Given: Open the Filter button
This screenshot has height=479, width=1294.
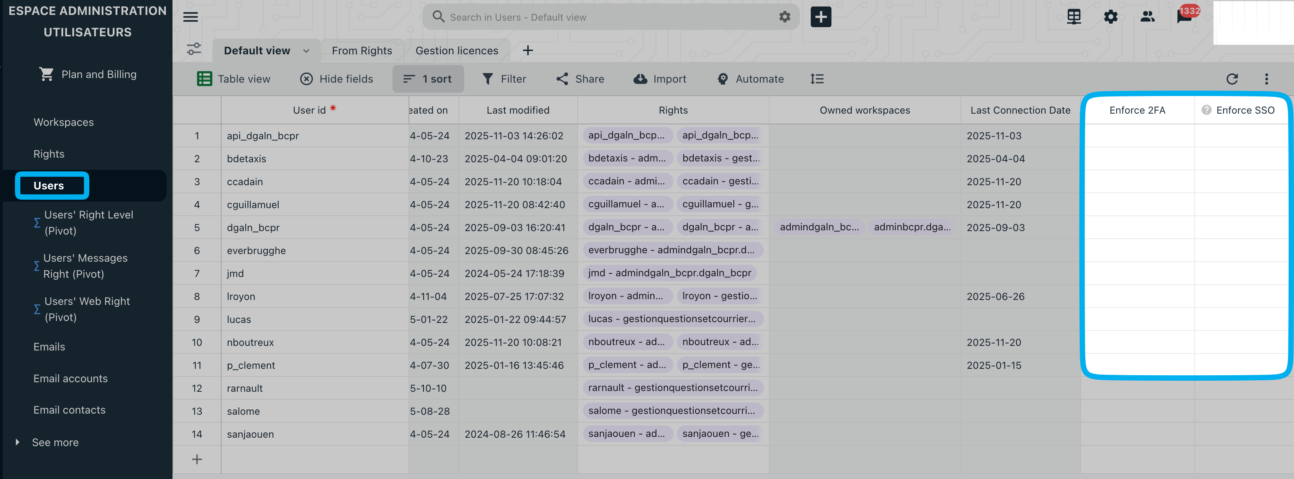Looking at the screenshot, I should tap(504, 79).
